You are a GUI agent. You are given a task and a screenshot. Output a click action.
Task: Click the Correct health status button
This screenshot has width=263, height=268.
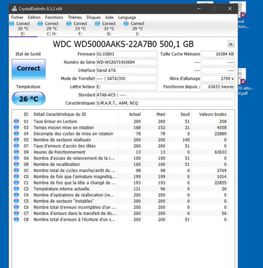pos(29,69)
